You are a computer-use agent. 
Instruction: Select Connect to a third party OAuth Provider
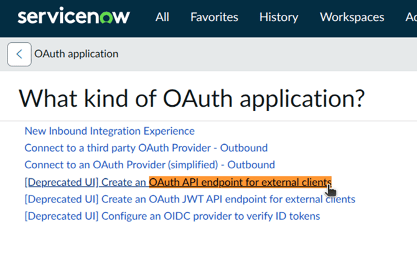coord(146,148)
